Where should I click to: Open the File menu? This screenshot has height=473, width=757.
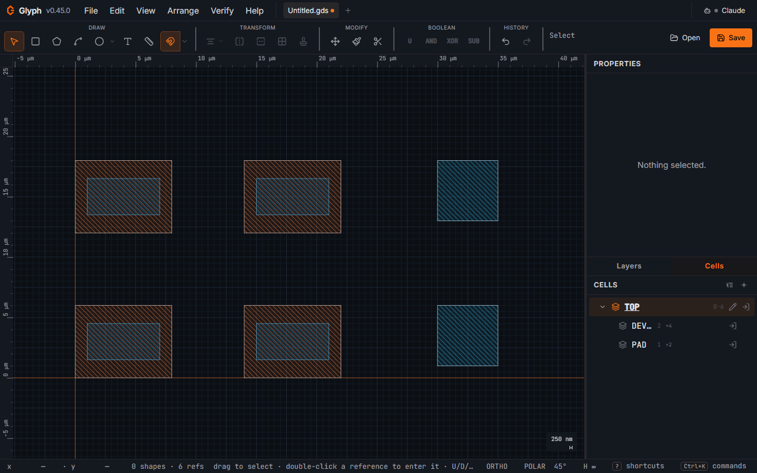[x=91, y=11]
